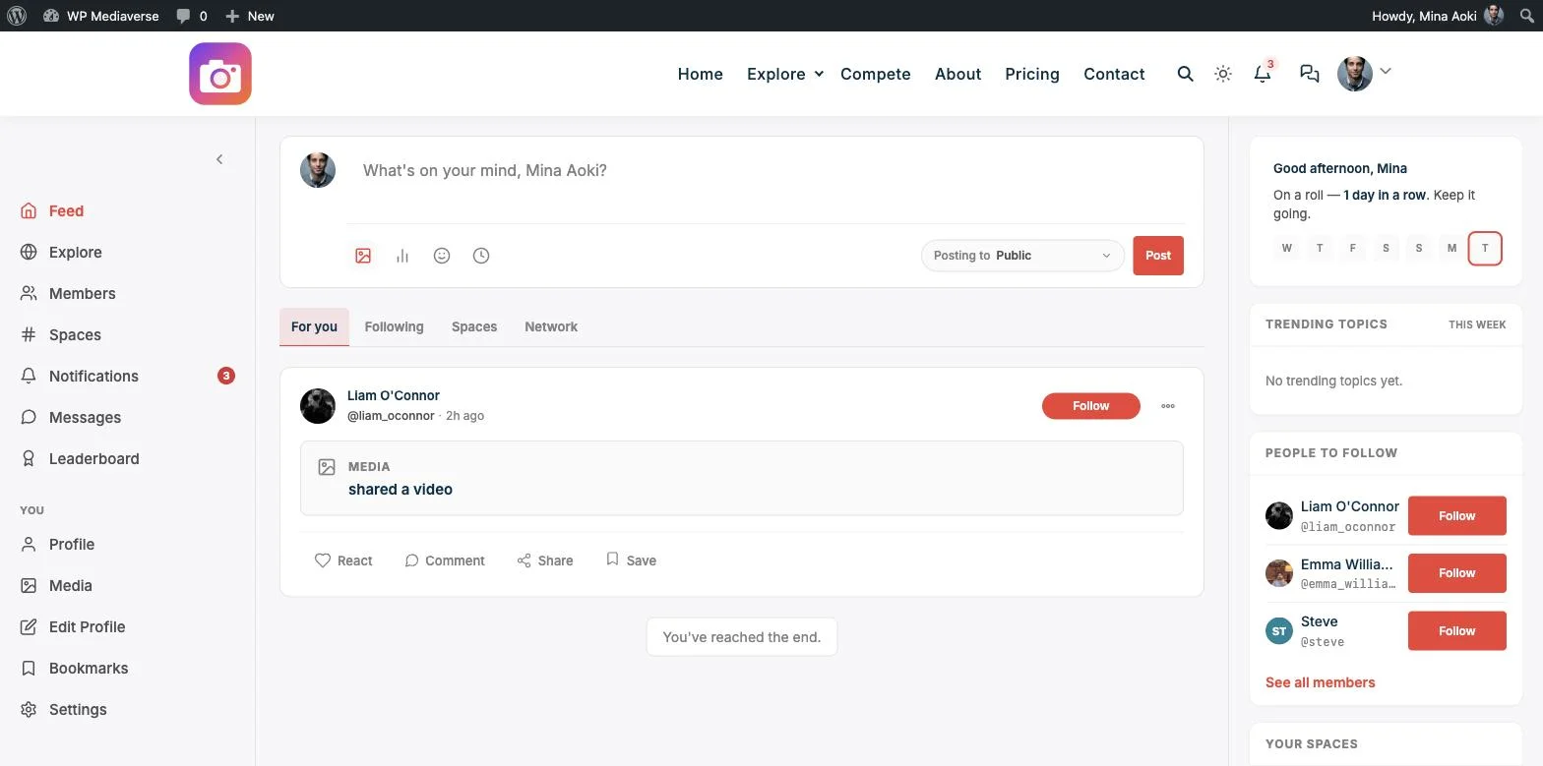Follow Liam O'Connor in People to Follow
Image resolution: width=1543 pixels, height=766 pixels.
point(1457,516)
